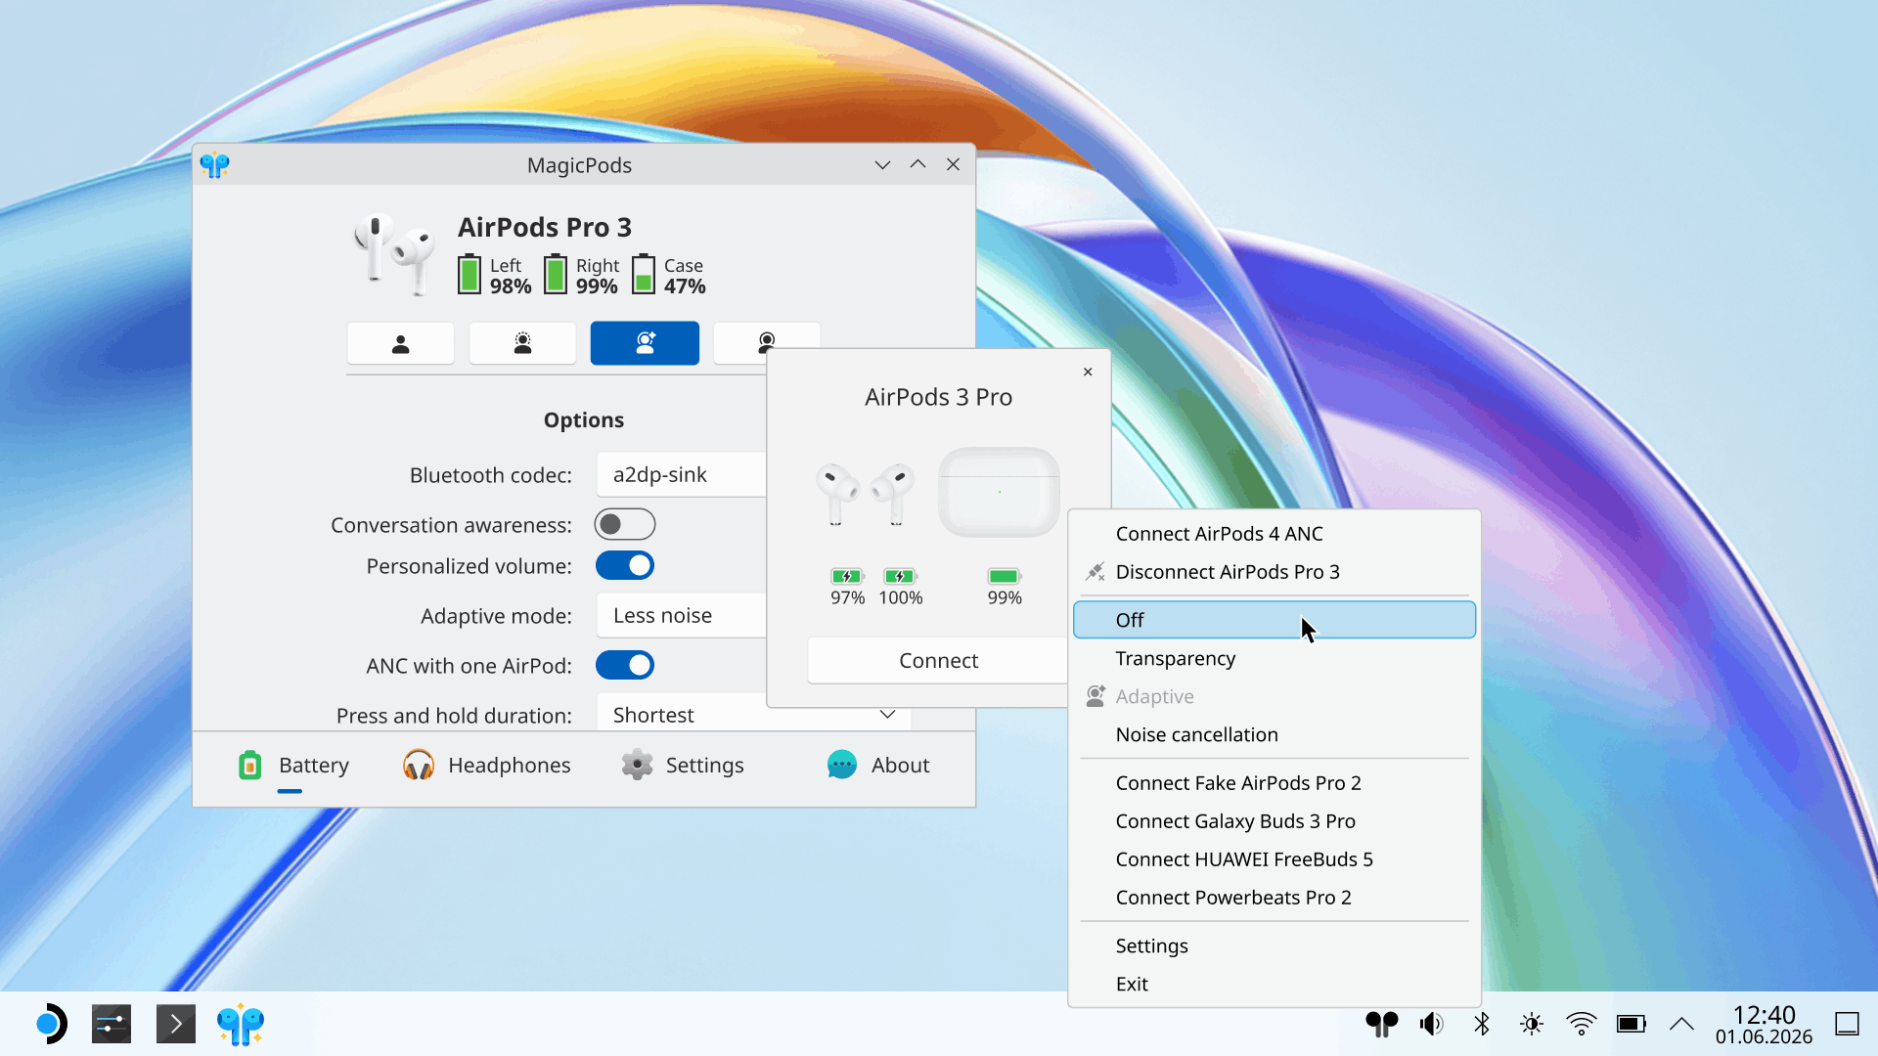
Task: Click MagicPods icon in the taskbar
Action: coord(241,1024)
